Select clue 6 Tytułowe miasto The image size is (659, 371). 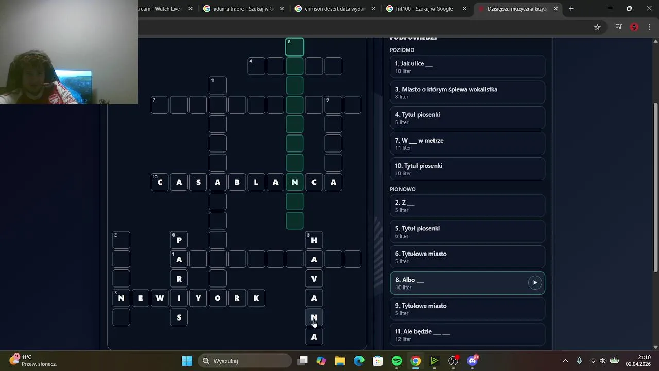click(467, 257)
